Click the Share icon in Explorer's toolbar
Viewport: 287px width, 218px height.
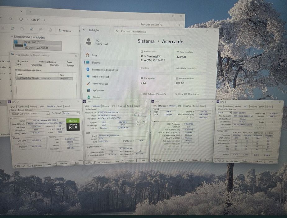[x=41, y=30]
